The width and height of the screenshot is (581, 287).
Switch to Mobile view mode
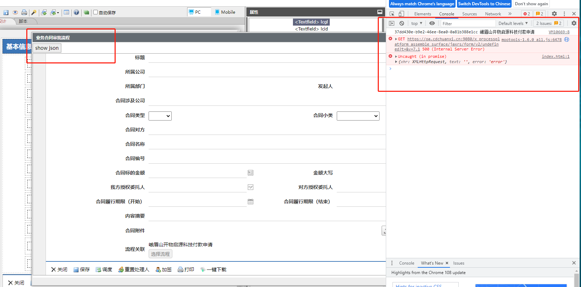225,12
